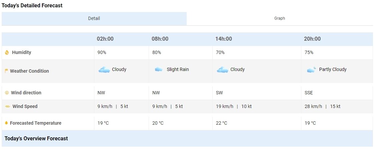Click the 02h:00 column header
Viewport: 376px width, 150px height.
(x=105, y=39)
